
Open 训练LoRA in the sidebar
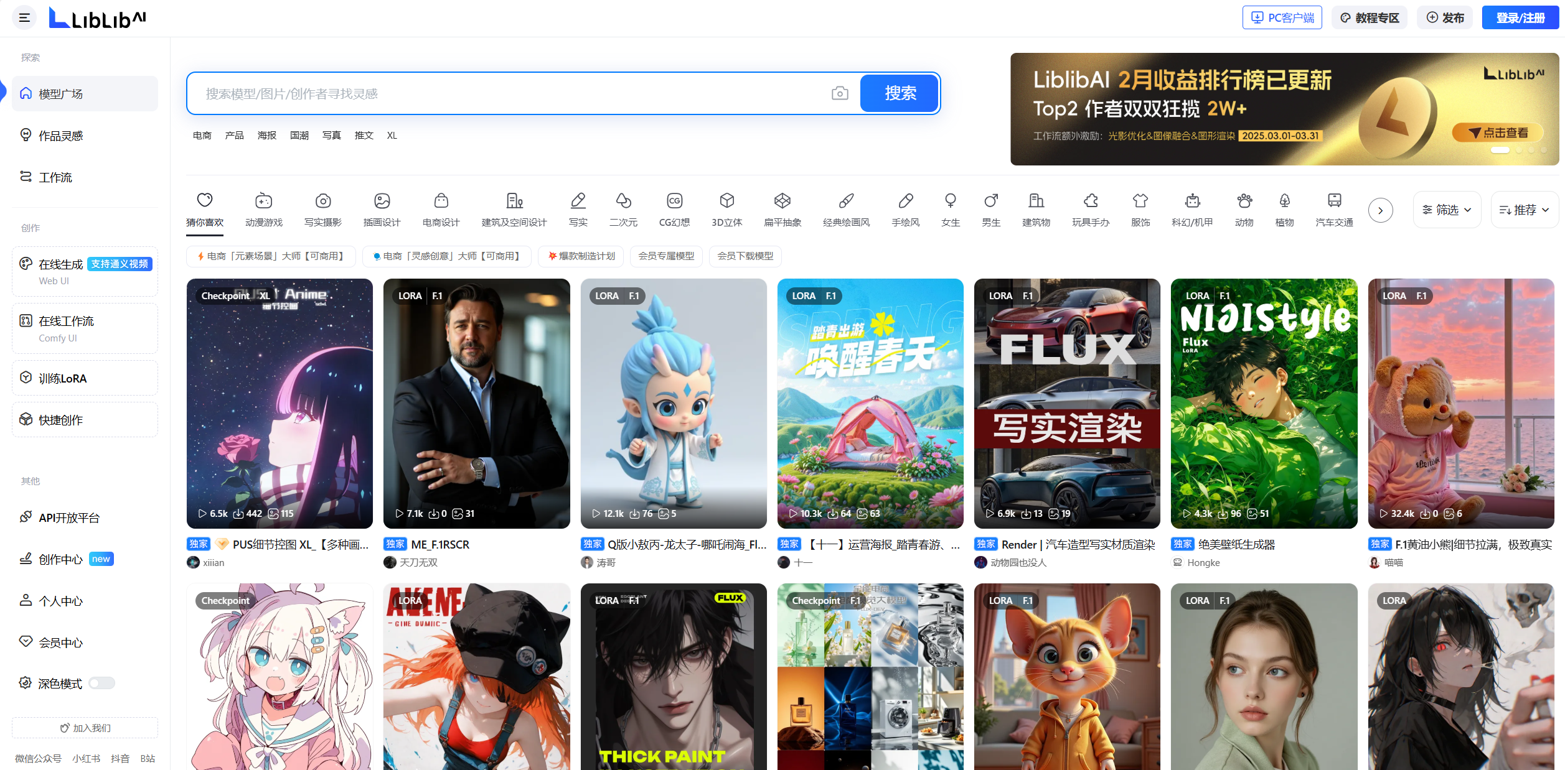click(85, 378)
